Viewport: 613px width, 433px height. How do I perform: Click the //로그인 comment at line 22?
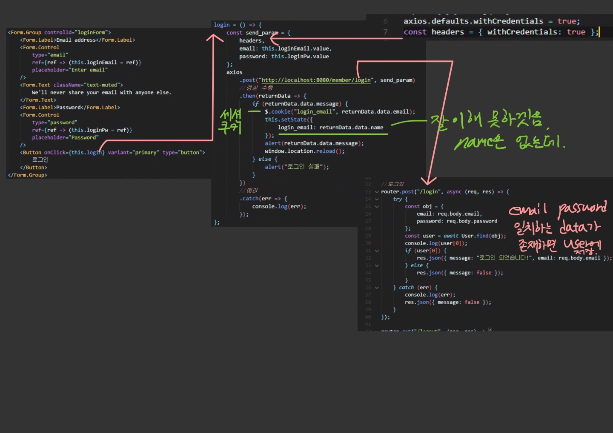[392, 184]
